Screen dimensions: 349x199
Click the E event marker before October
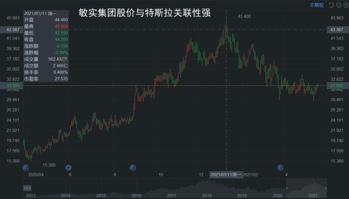[133, 168]
